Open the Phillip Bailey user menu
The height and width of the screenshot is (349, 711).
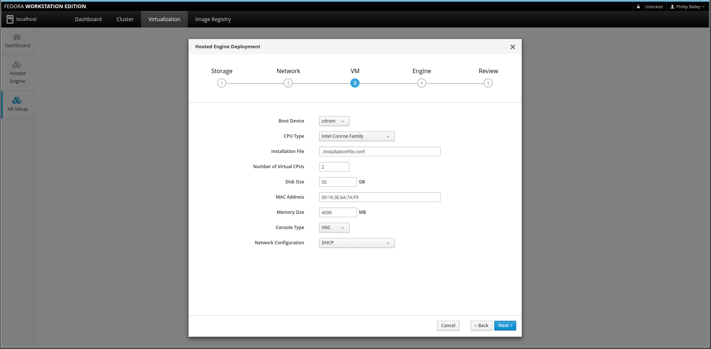pos(688,7)
